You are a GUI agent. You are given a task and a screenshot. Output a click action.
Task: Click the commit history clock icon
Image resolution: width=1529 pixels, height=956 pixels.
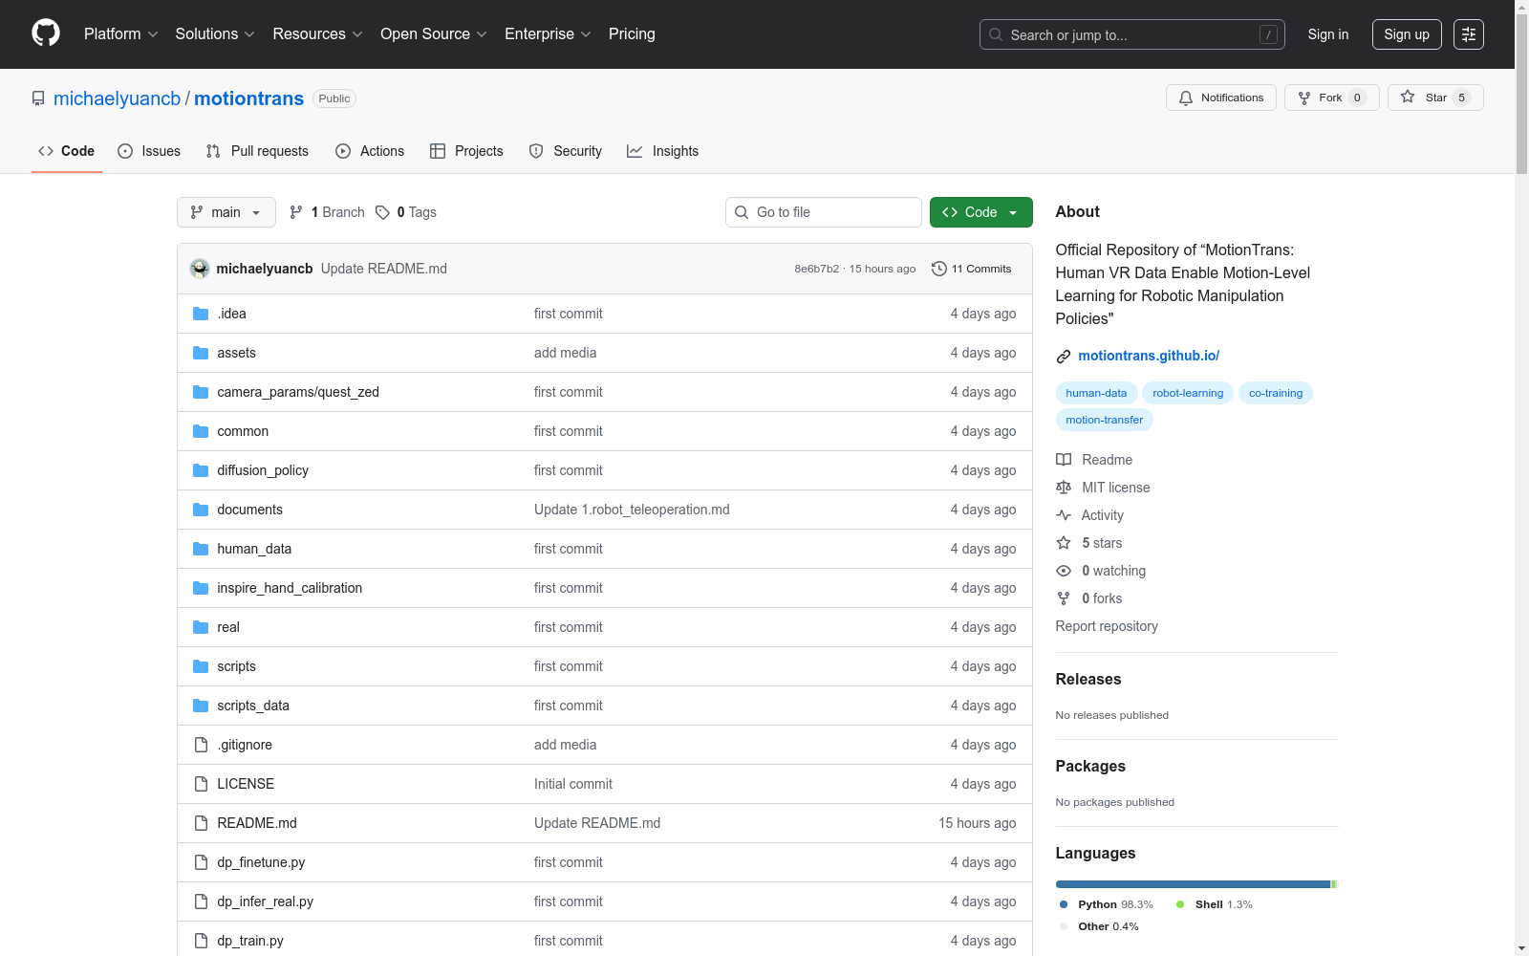click(939, 269)
